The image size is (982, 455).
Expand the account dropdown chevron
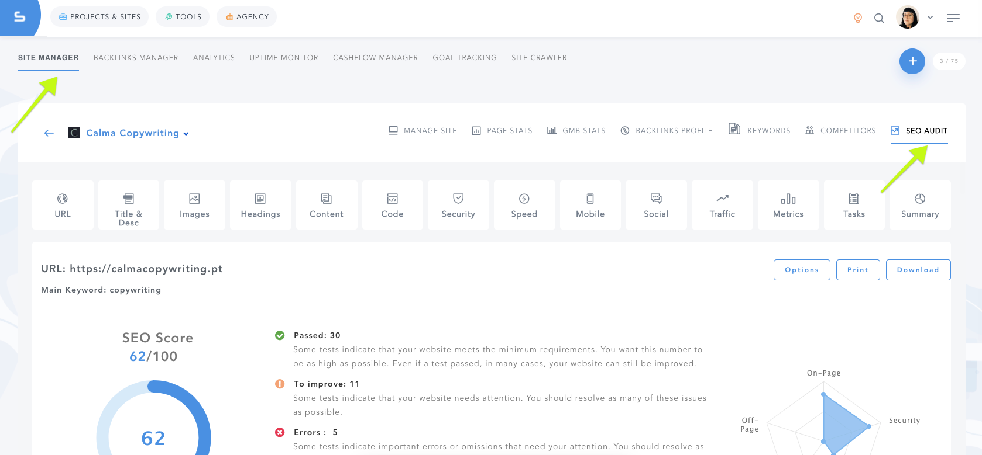930,18
